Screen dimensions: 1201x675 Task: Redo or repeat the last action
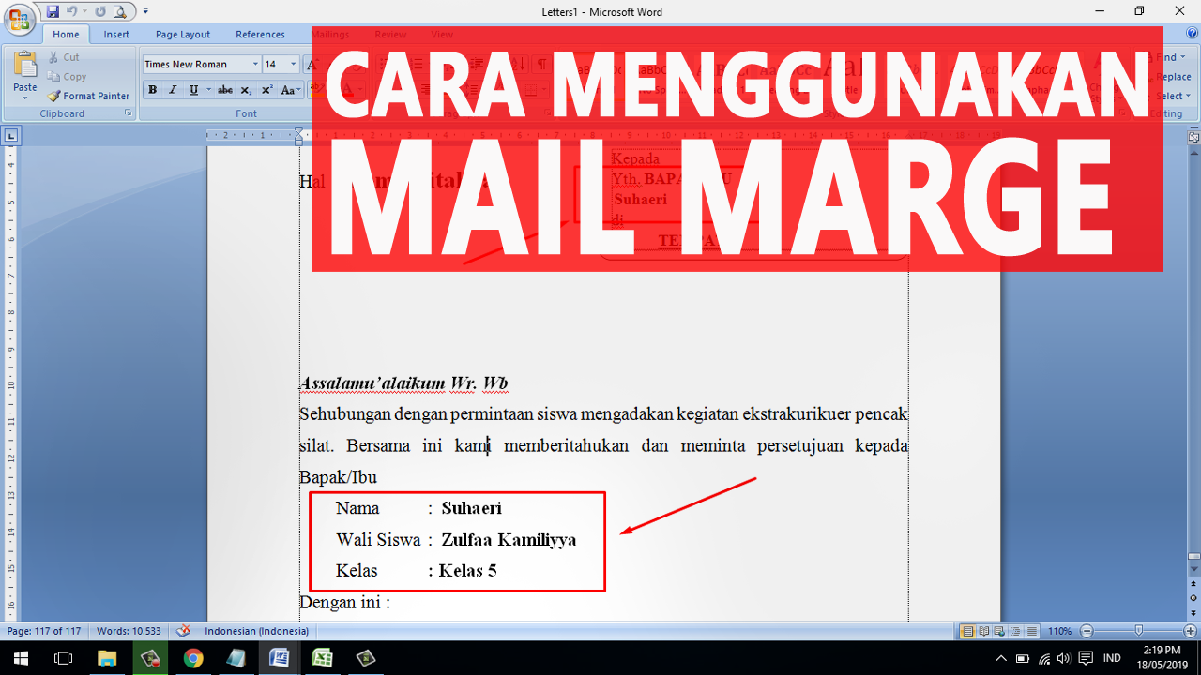tap(99, 12)
